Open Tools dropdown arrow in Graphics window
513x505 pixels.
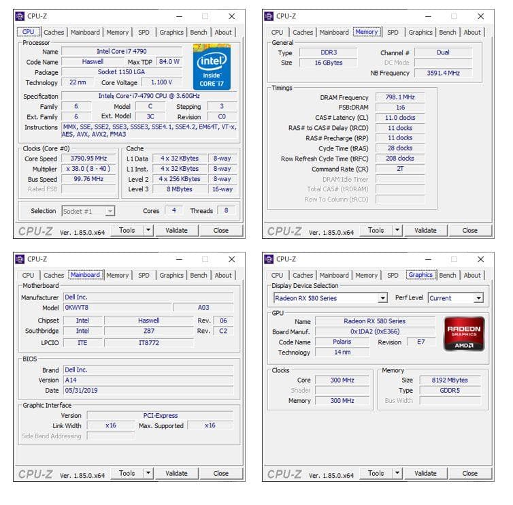tap(397, 473)
